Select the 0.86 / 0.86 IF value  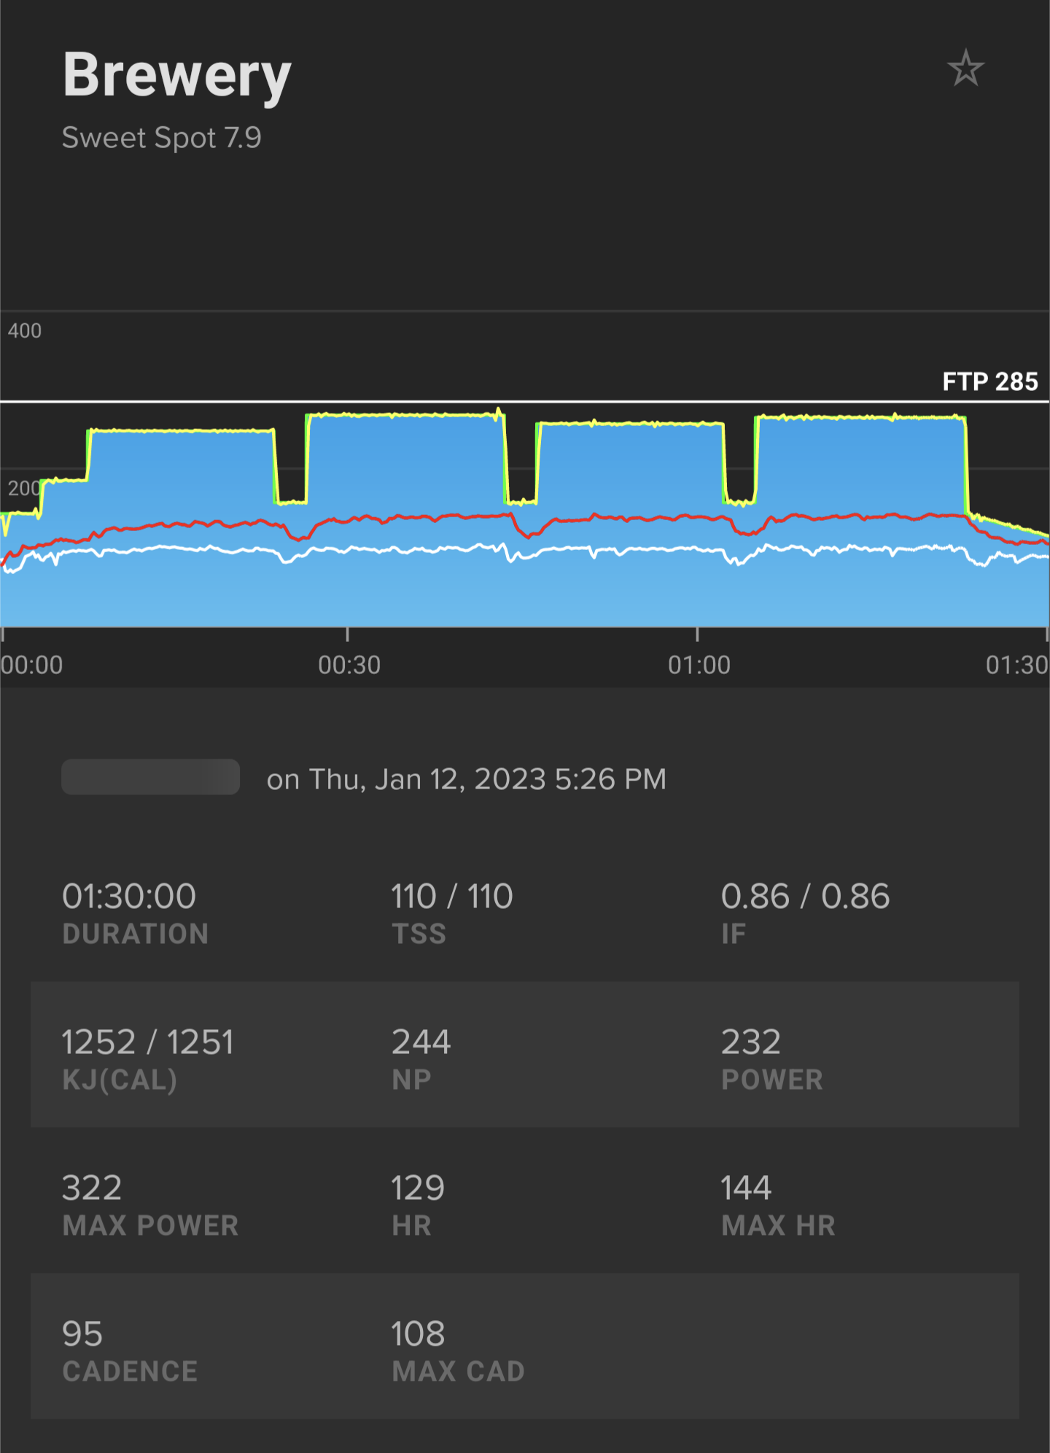[x=805, y=896]
